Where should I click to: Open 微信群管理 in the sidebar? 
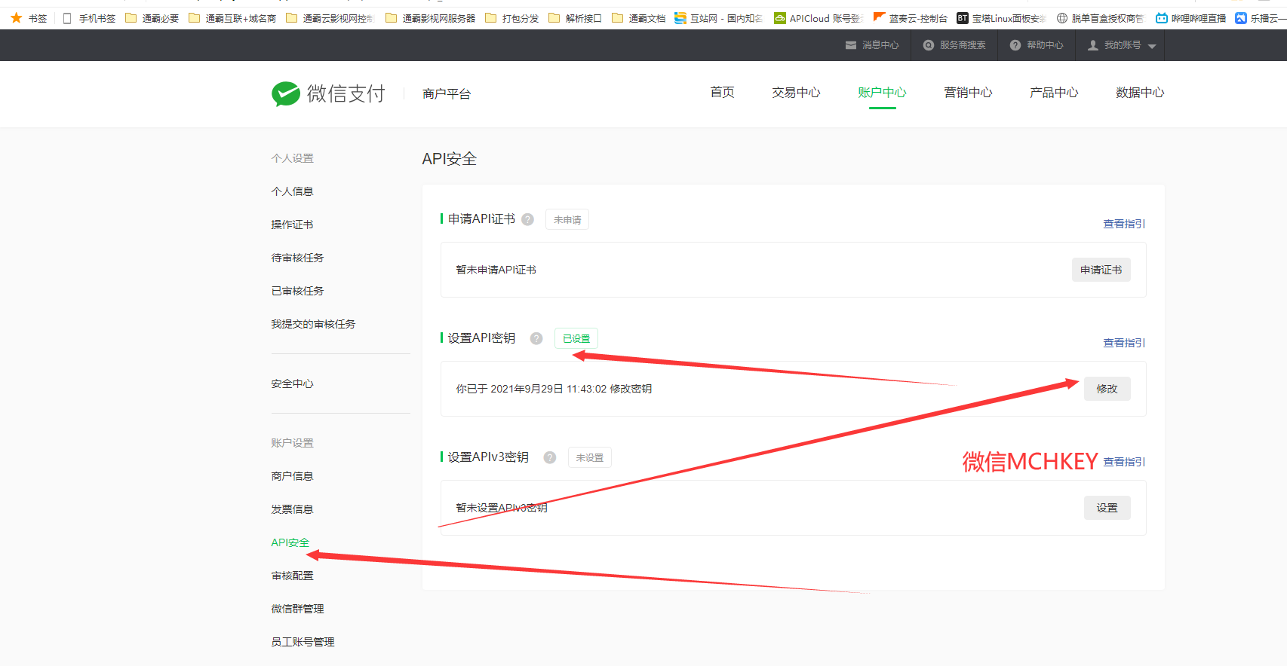tap(297, 609)
